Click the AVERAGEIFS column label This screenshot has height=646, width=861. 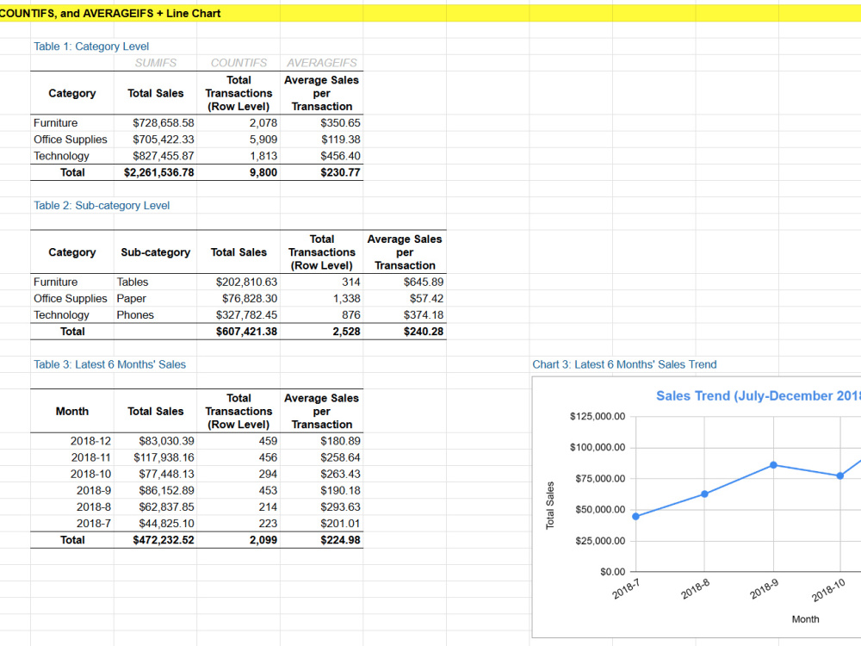(322, 62)
